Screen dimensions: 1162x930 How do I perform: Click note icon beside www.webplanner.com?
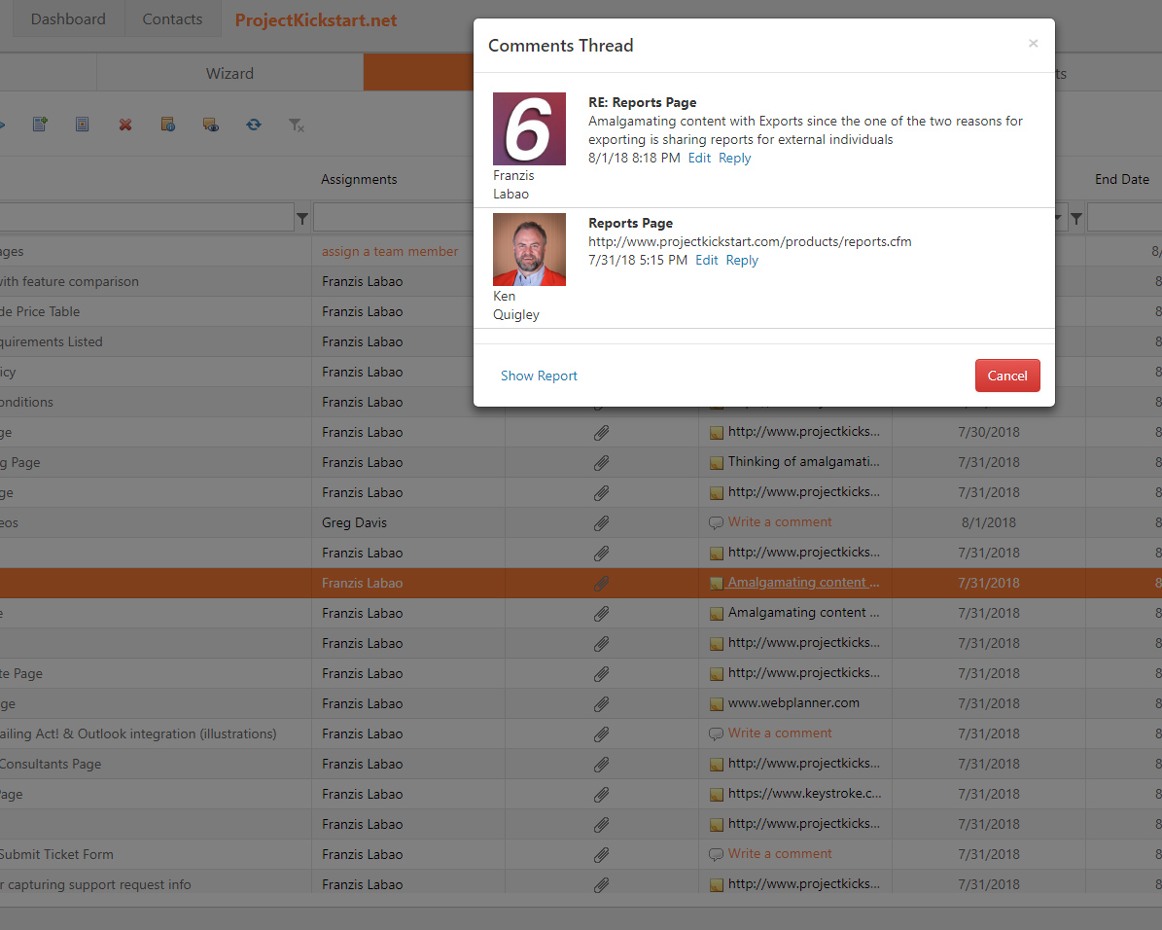(717, 703)
